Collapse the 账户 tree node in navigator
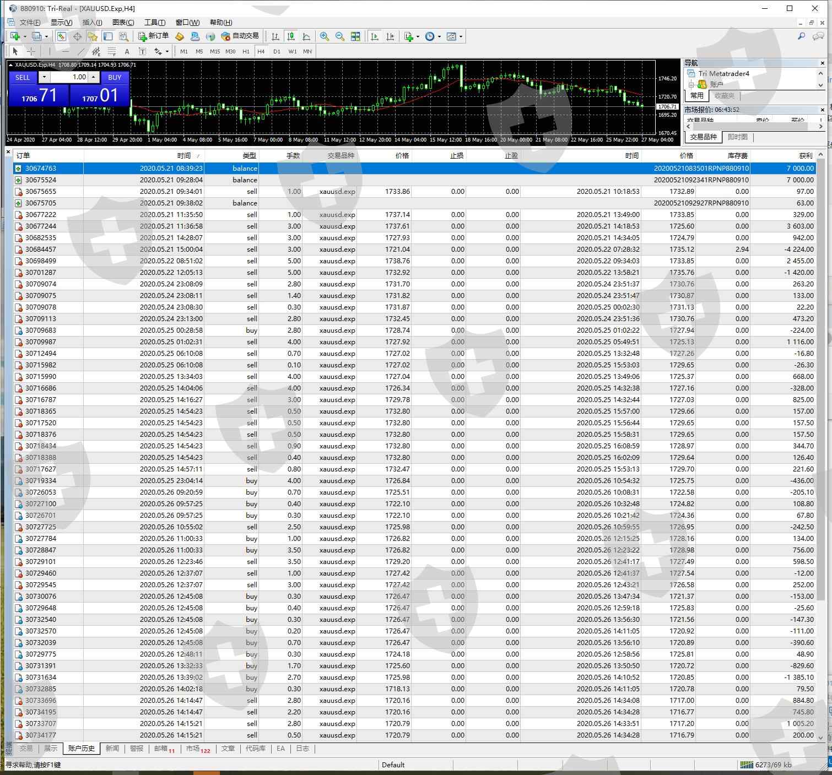Image resolution: width=832 pixels, height=775 pixels. coord(691,84)
